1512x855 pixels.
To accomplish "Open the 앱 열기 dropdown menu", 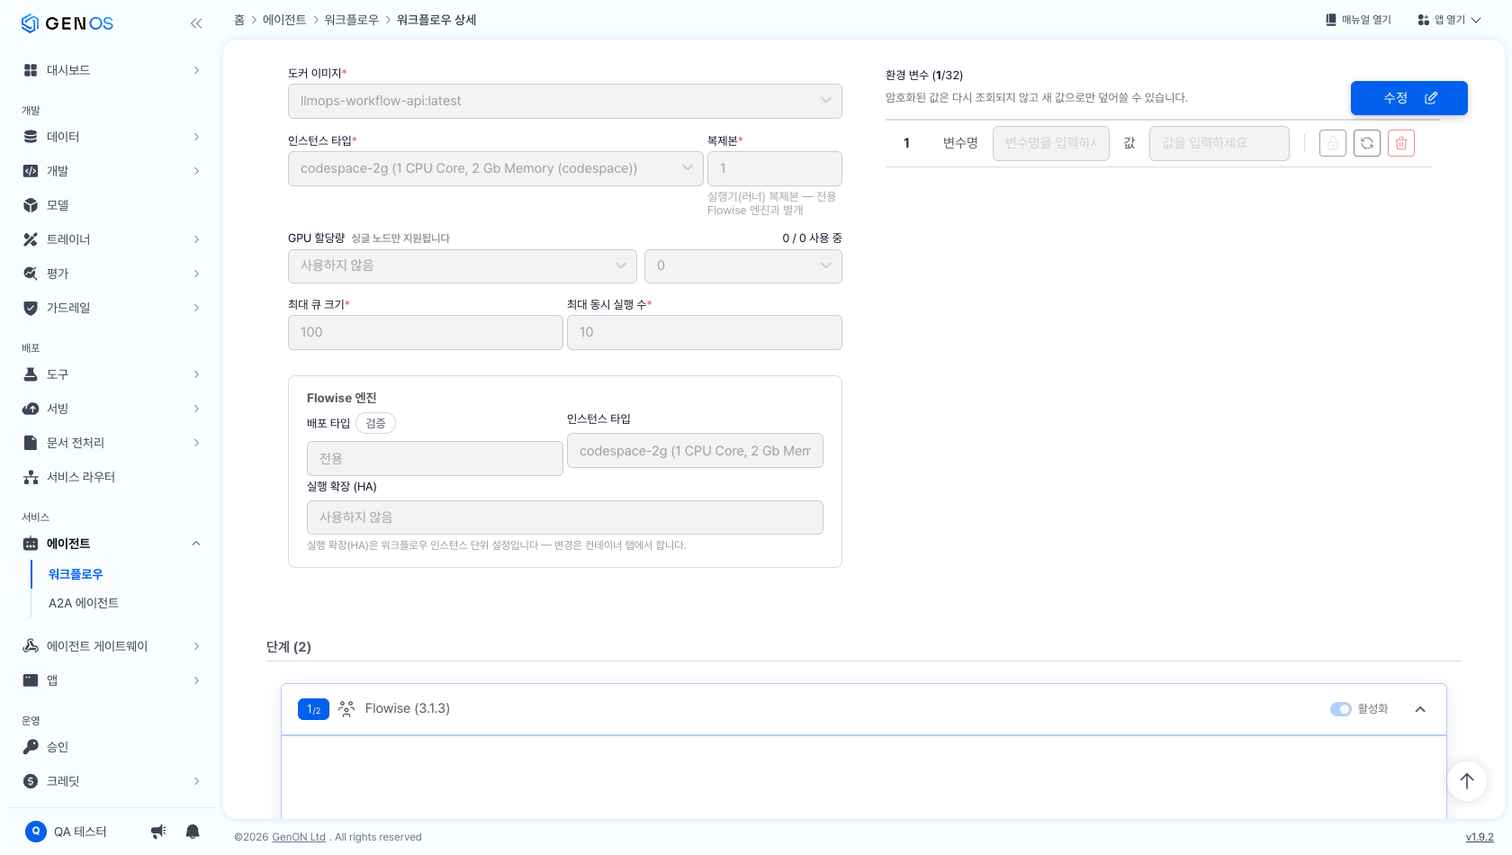I will tap(1449, 20).
